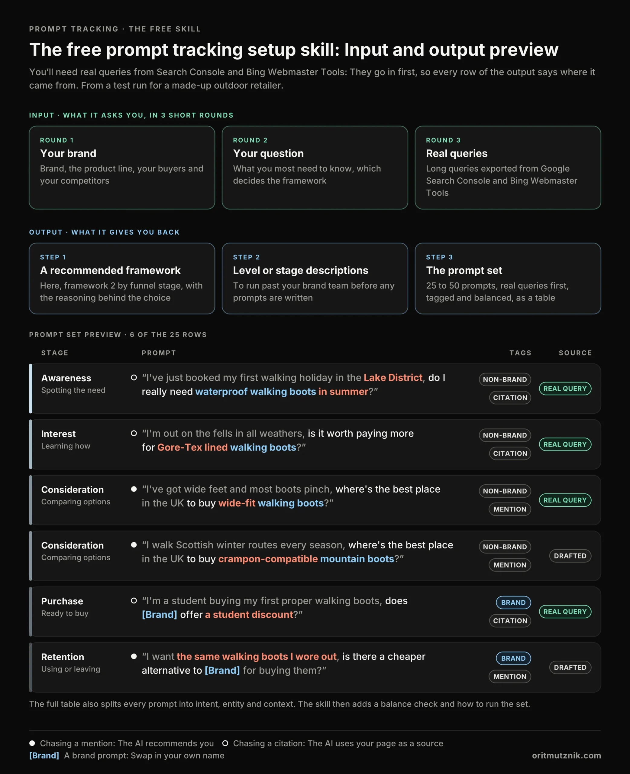Click the filled mention marker beside the crampon-compatible prompt
Image resolution: width=630 pixels, height=774 pixels.
coord(134,545)
